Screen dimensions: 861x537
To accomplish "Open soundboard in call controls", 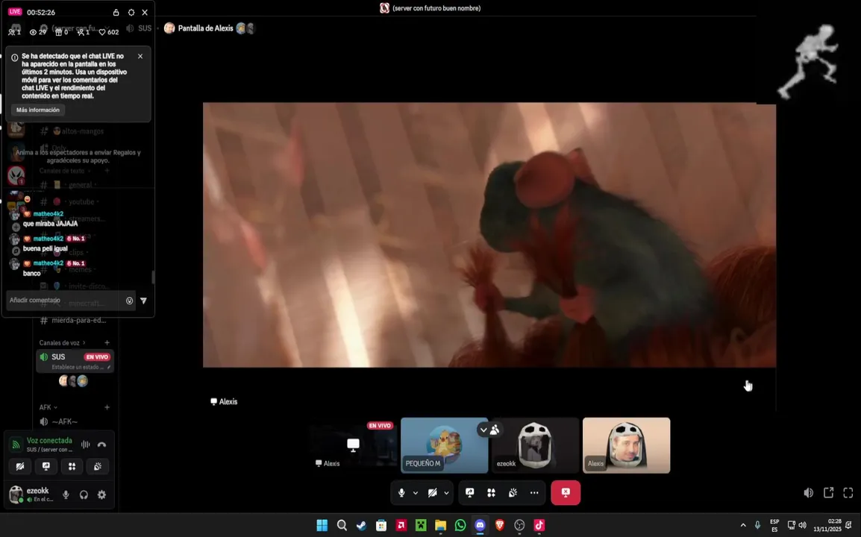I will coord(513,492).
